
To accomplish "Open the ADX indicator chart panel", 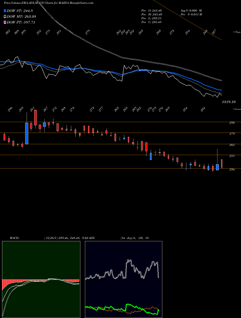I will (123, 279).
